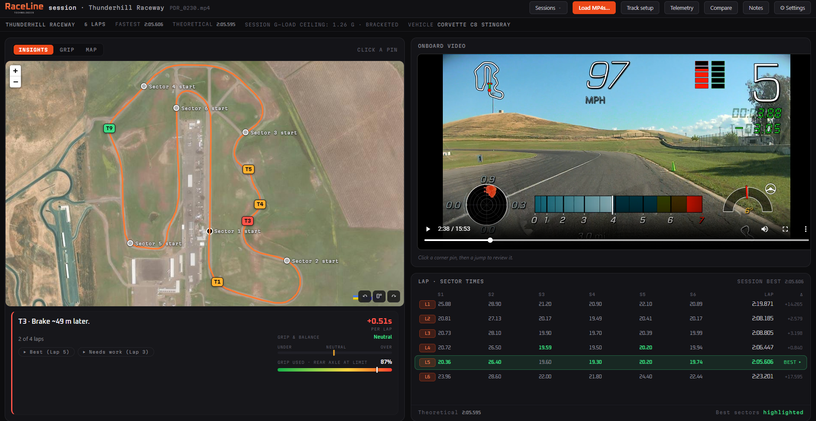
Task: Click lap time 2:06.447
Action: 762,348
